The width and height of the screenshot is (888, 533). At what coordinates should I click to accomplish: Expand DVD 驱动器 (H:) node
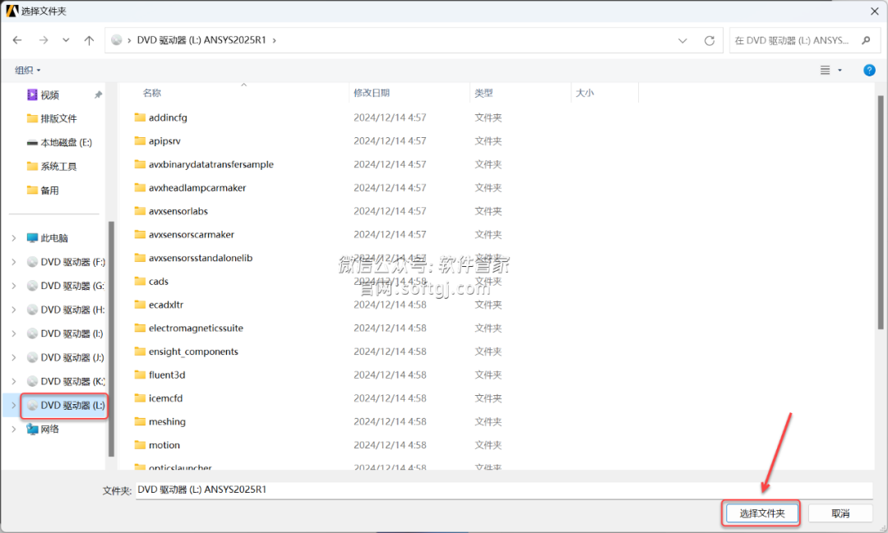pos(14,310)
